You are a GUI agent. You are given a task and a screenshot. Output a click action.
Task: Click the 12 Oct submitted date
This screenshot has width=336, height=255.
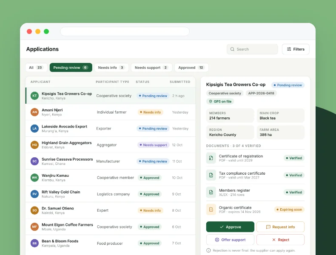[177, 145]
